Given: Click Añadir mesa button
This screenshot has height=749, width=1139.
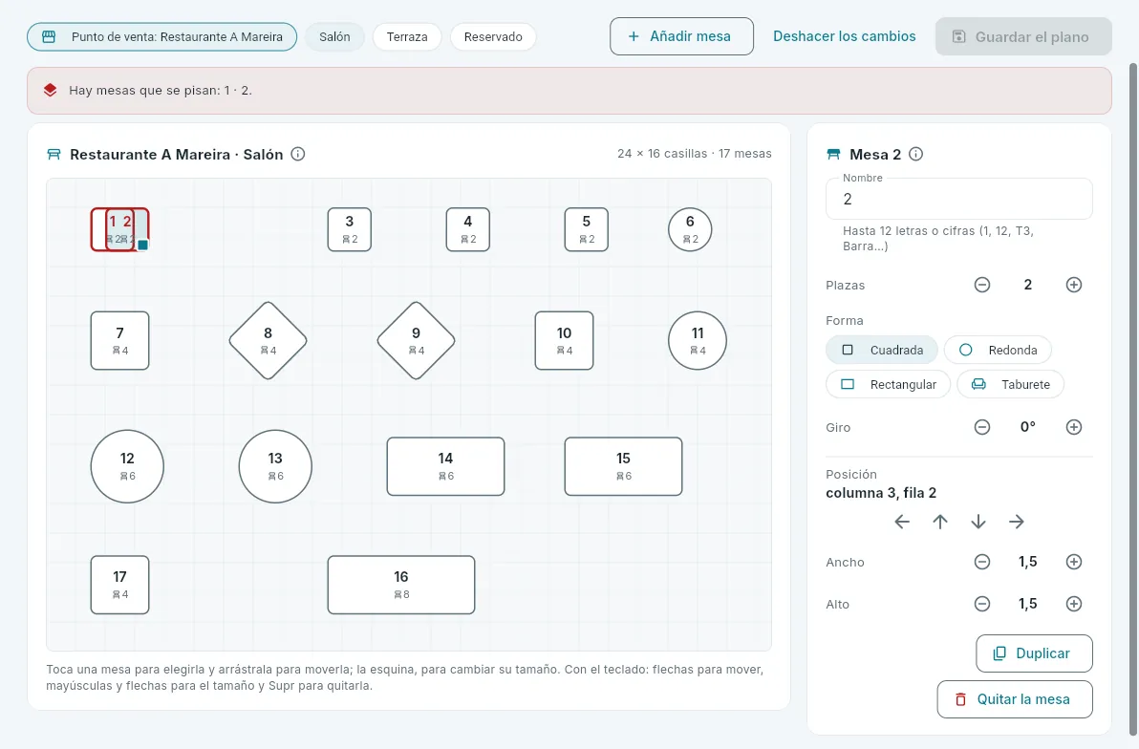Looking at the screenshot, I should [x=681, y=36].
